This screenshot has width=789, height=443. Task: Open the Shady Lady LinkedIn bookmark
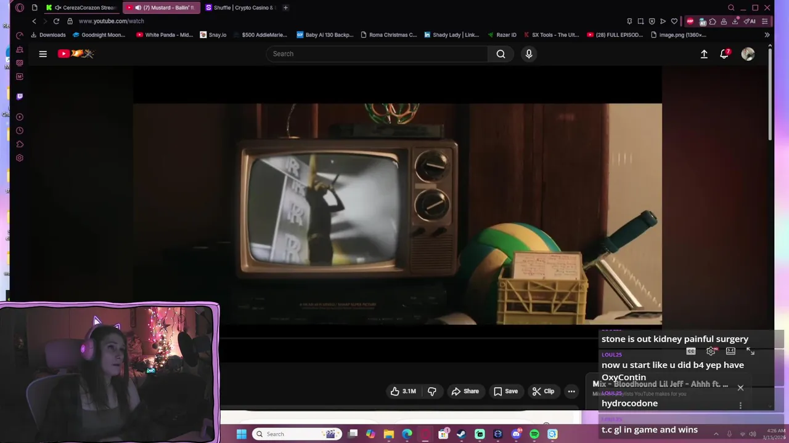pyautogui.click(x=451, y=35)
